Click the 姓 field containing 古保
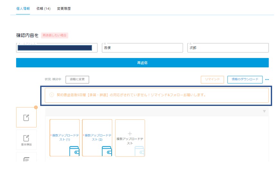Image resolution: width=275 pixels, height=171 pixels. click(142, 48)
